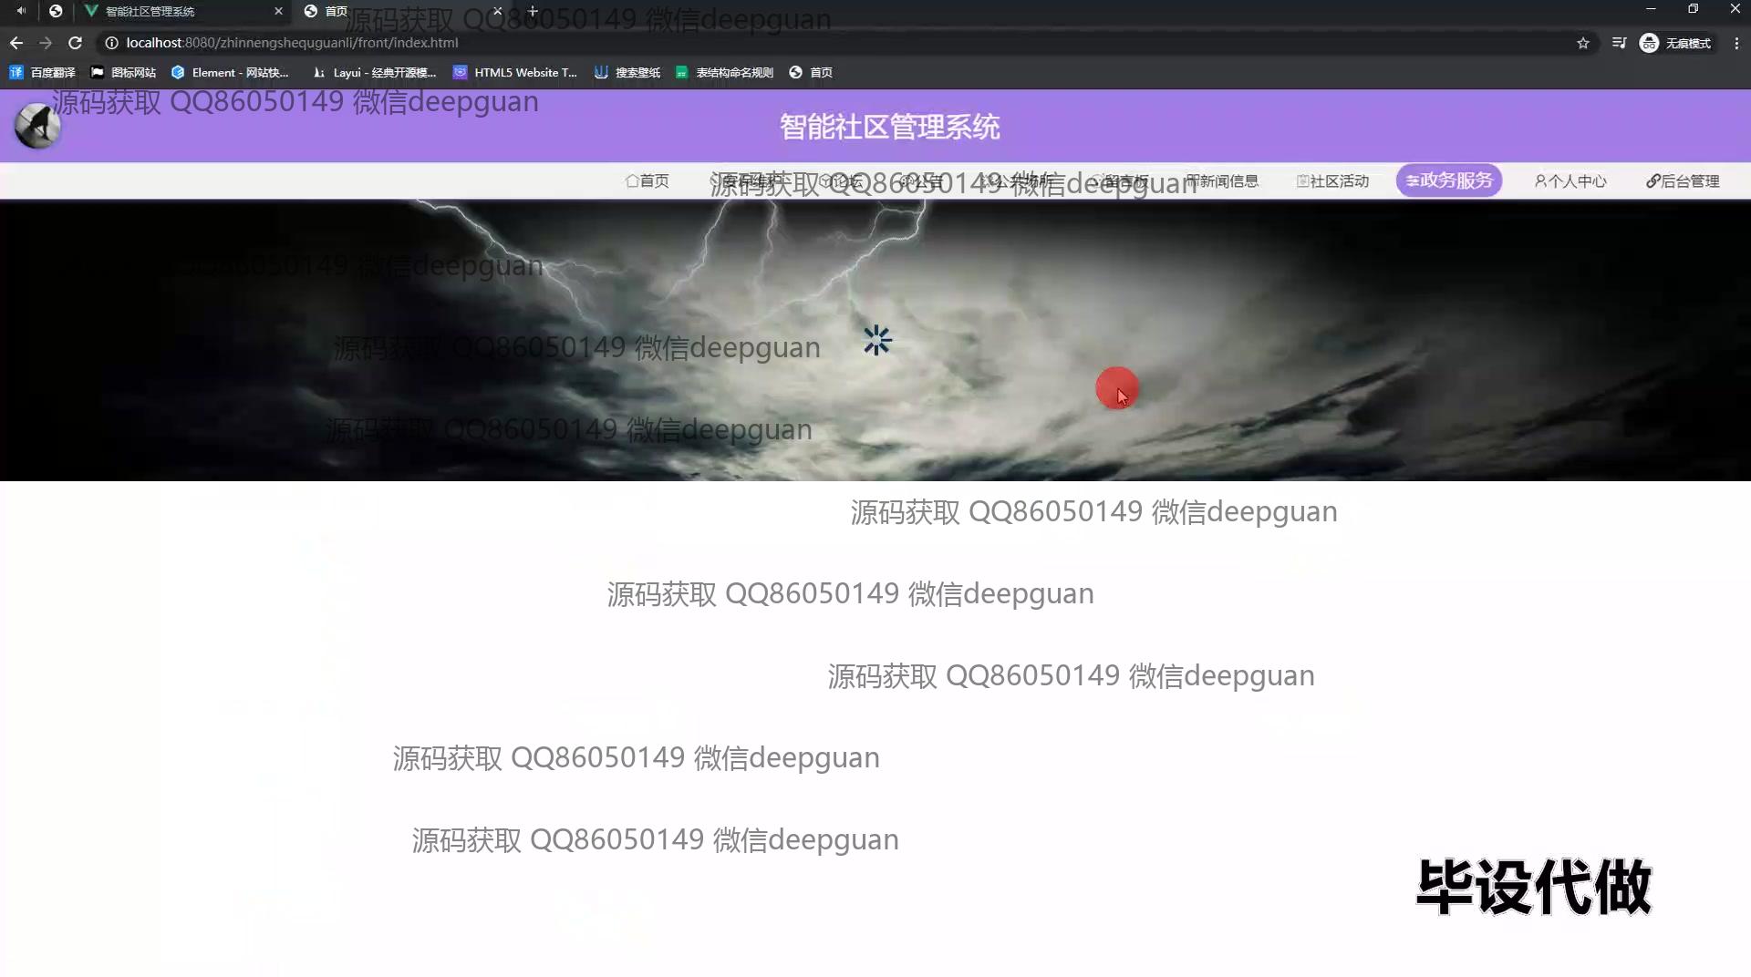
Task: Bookmark this page with the star icon
Action: pos(1583,43)
